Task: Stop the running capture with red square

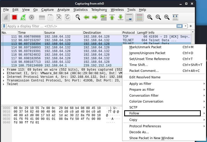Action: [14, 17]
